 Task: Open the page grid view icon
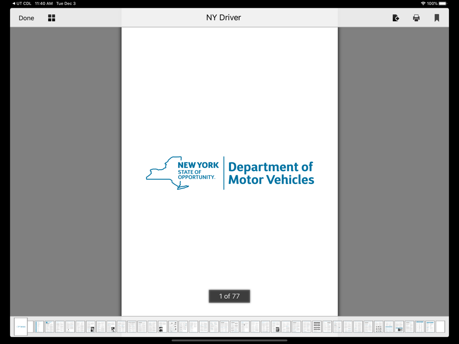[x=51, y=18]
